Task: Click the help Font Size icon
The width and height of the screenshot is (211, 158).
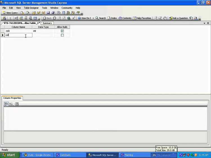Action: point(74,18)
